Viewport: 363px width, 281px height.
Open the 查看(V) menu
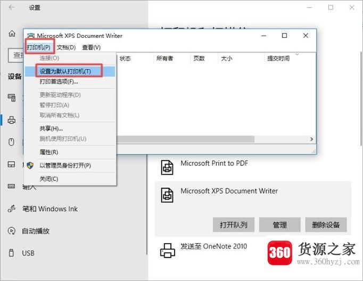click(x=91, y=47)
